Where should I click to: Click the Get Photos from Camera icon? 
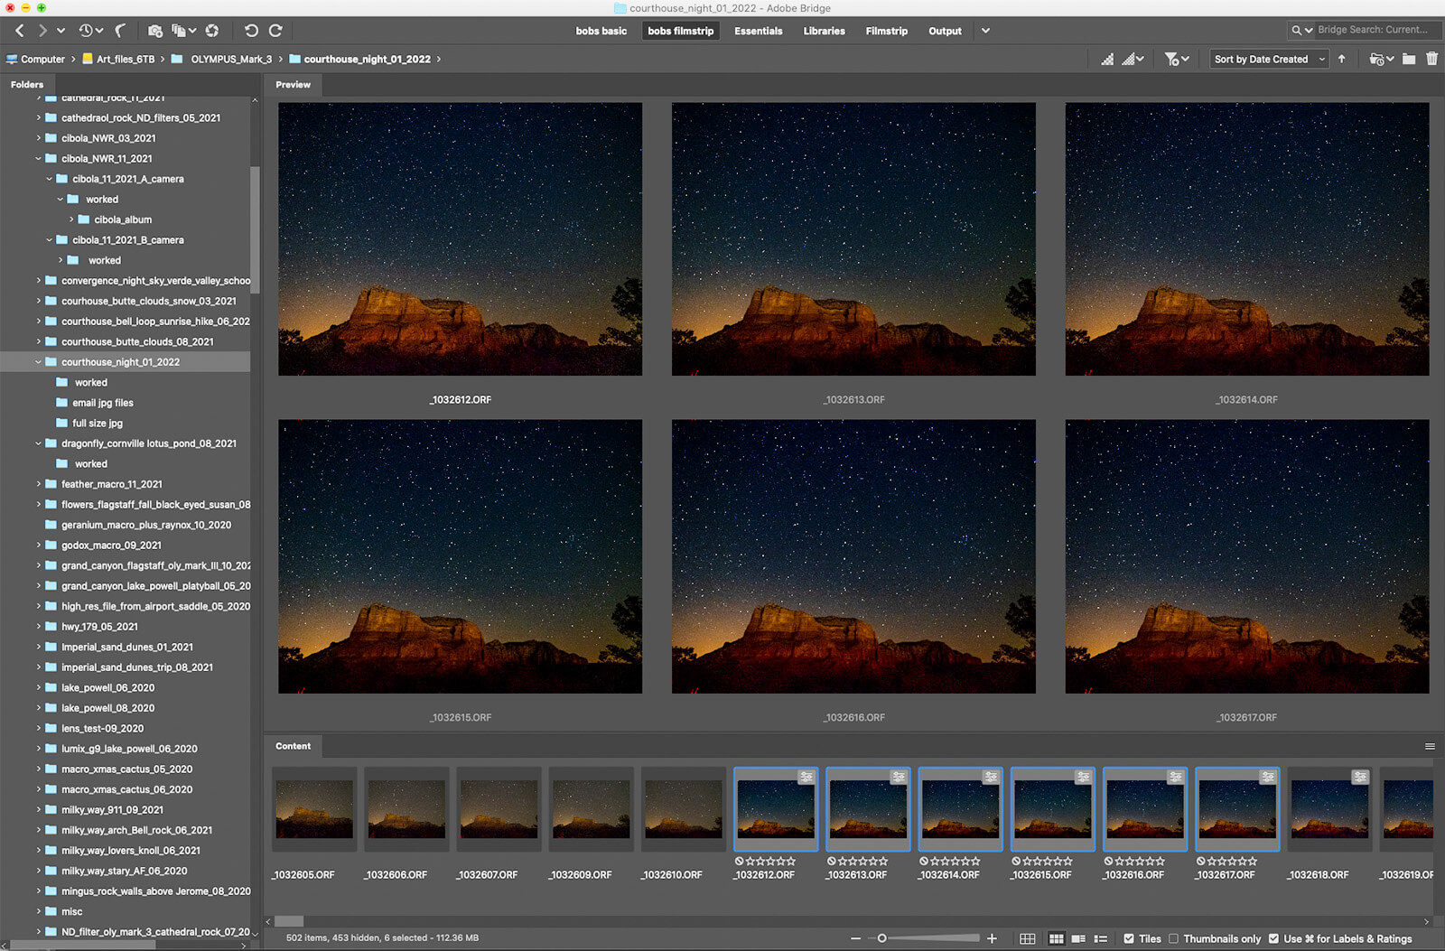[x=155, y=31]
